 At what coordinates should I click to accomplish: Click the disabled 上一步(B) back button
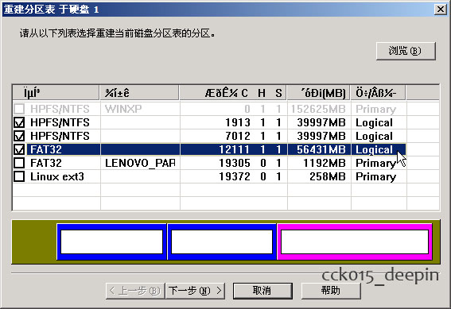[x=135, y=291]
